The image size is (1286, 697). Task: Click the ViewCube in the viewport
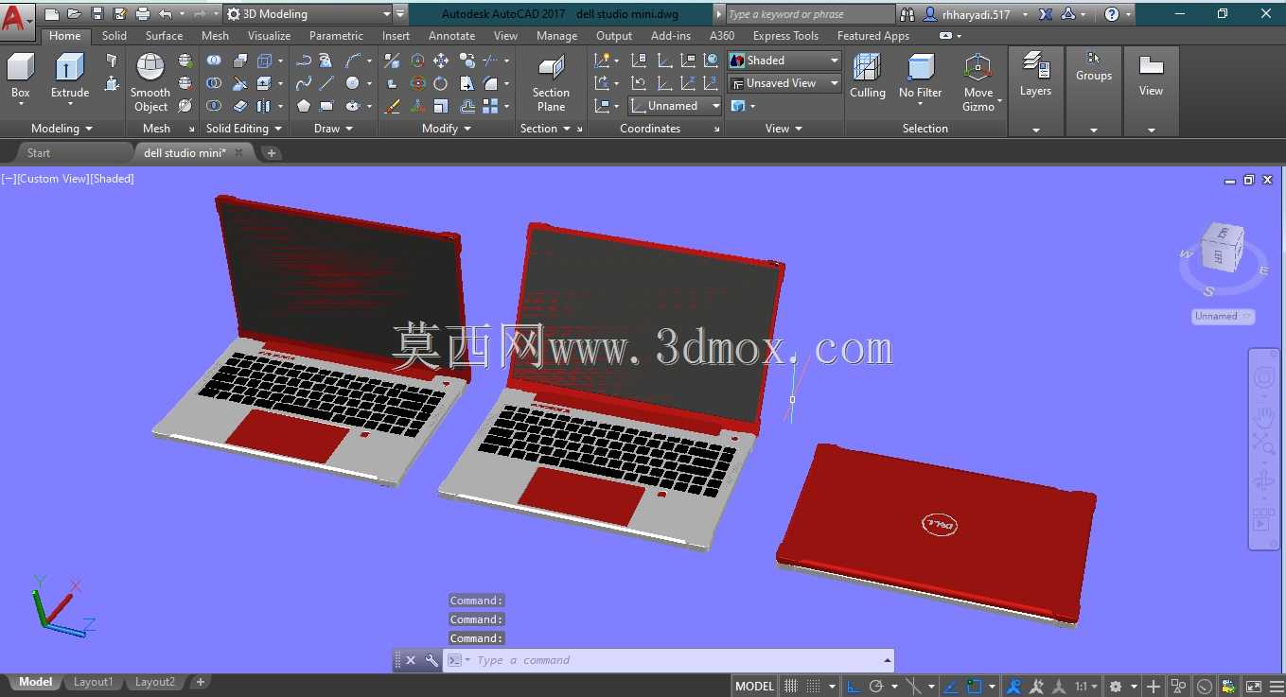click(x=1224, y=248)
